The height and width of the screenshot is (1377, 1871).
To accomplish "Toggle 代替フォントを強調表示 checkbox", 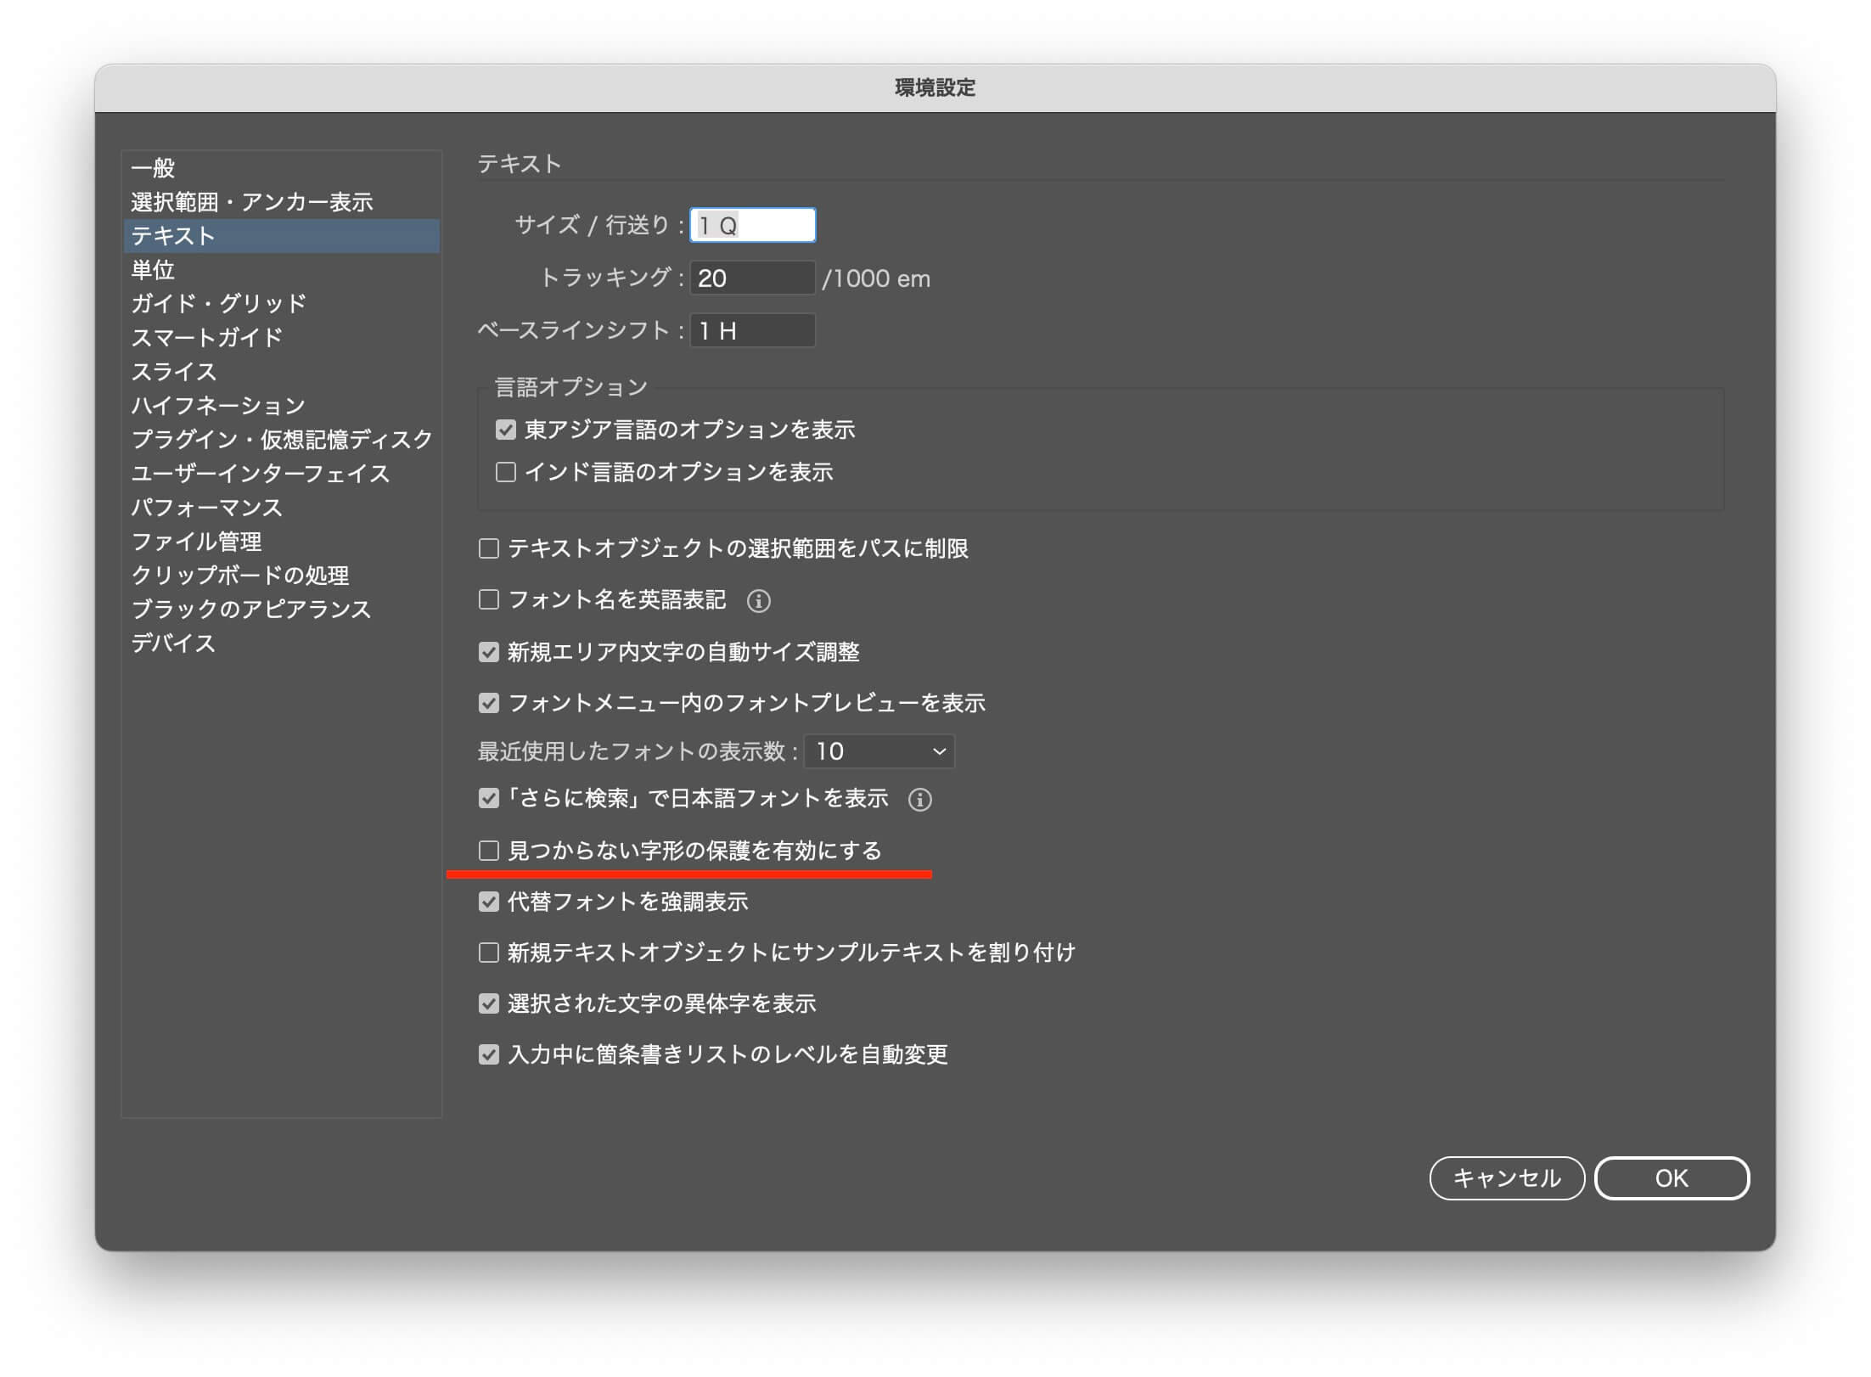I will 489,902.
